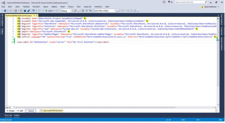Click the Navigate Forward arrow icon
The width and height of the screenshot is (225, 123).
(11, 11)
